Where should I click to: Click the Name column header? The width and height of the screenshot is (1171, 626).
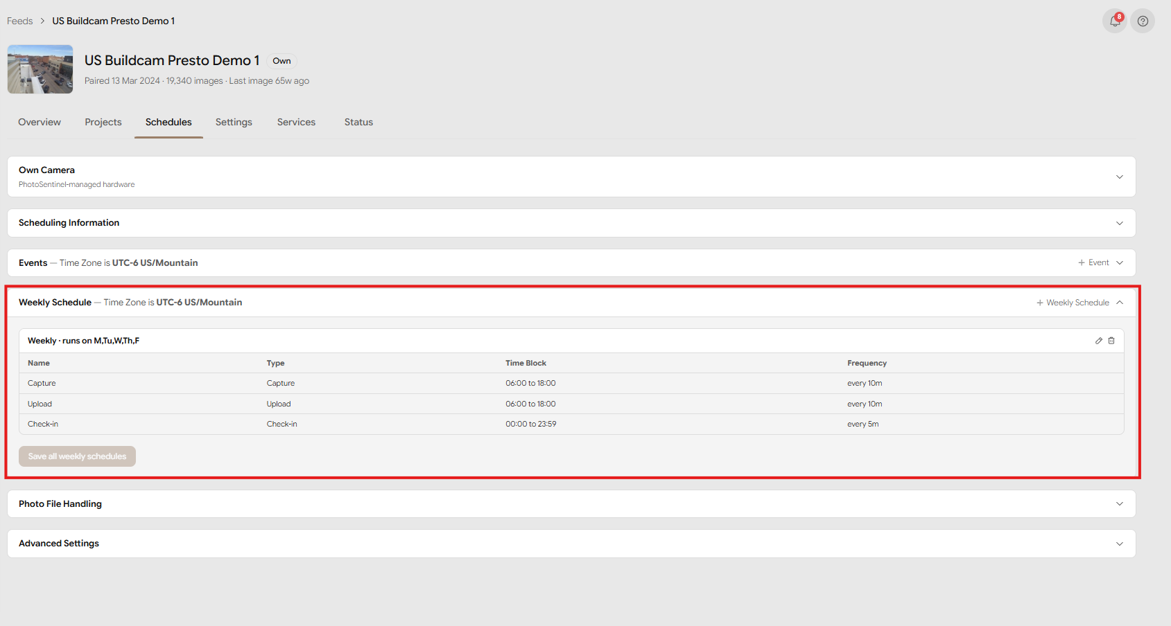pos(39,363)
